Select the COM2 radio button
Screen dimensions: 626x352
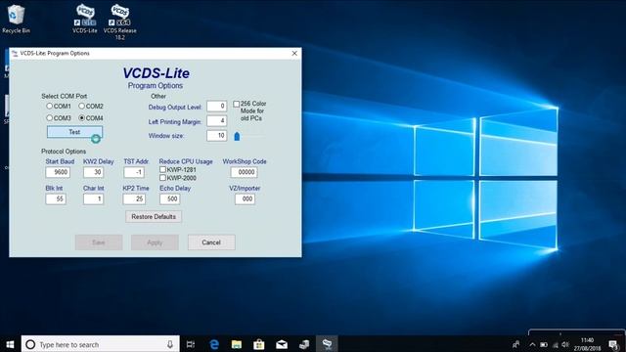tap(82, 107)
